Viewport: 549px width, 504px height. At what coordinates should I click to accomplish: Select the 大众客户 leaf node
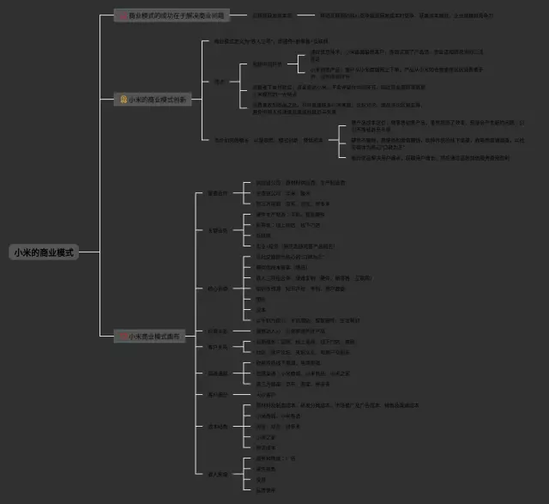coord(265,395)
